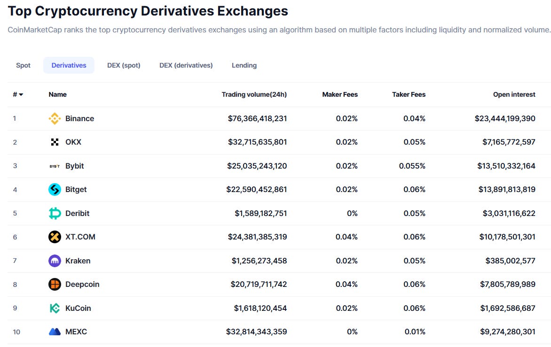Open the Deepcoin exchange link

tap(82, 284)
